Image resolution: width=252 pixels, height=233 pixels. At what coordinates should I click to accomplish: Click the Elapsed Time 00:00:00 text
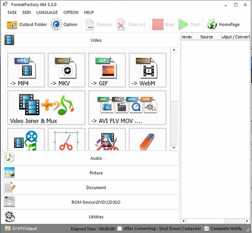click(93, 229)
